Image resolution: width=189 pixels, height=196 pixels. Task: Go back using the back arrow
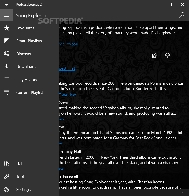pyautogui.click(x=7, y=5)
